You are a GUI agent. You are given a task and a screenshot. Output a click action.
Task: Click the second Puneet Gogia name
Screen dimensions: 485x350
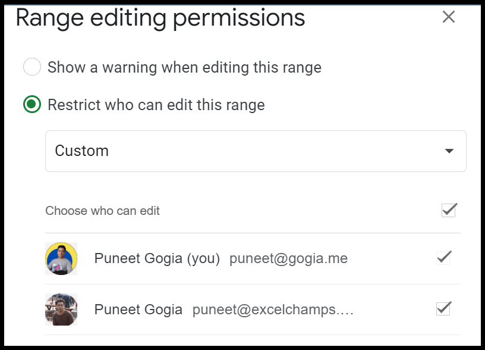point(138,310)
